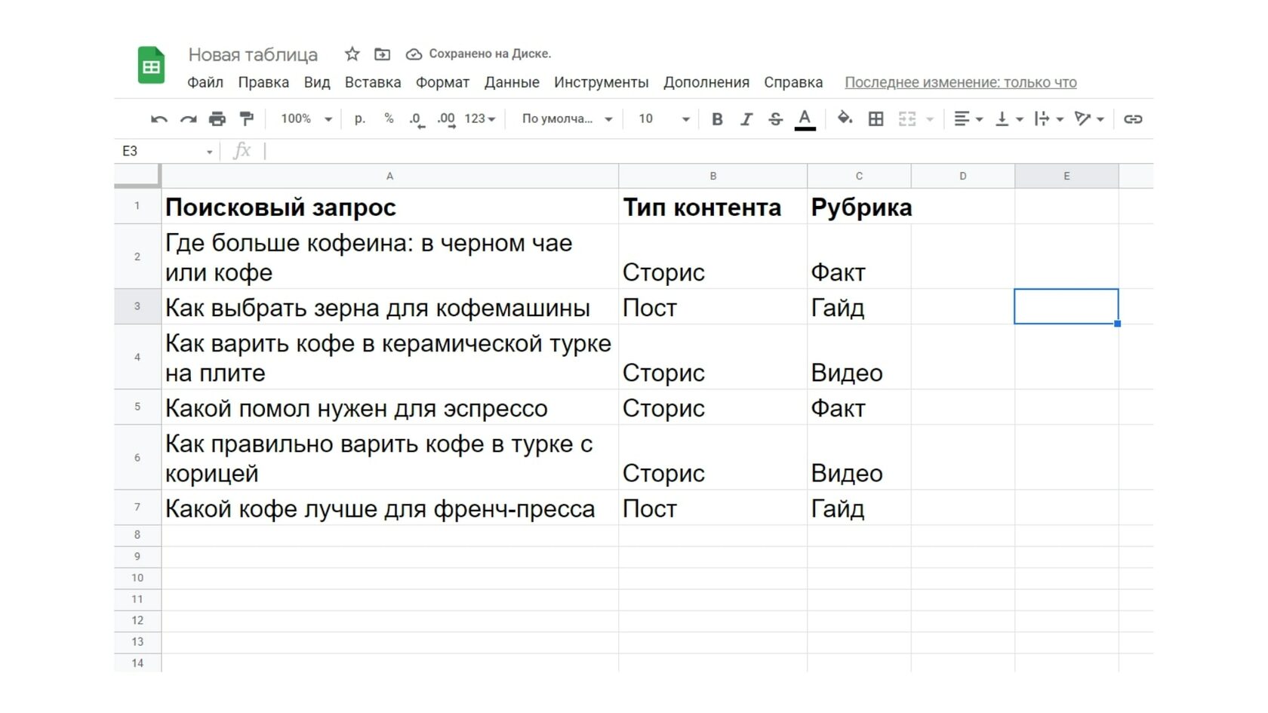
Task: Open the zoom 100% dropdown
Action: pos(306,119)
